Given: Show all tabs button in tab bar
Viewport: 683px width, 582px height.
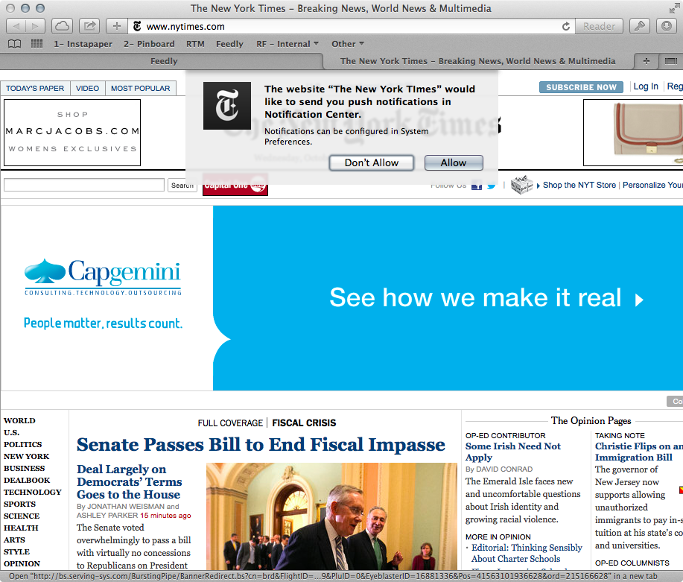Looking at the screenshot, I should (670, 61).
